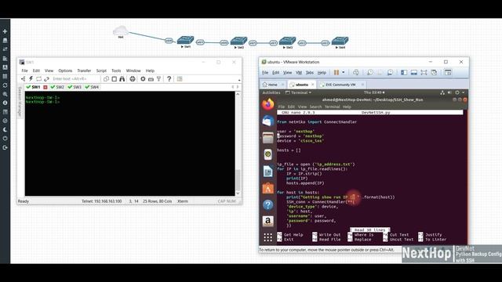Open Amazon launcher in Ubuntu dock
The height and width of the screenshot is (282, 502).
click(268, 221)
